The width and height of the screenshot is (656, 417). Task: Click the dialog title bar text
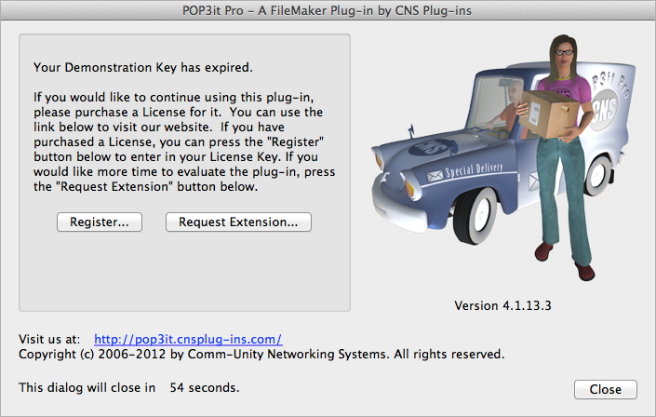(327, 10)
